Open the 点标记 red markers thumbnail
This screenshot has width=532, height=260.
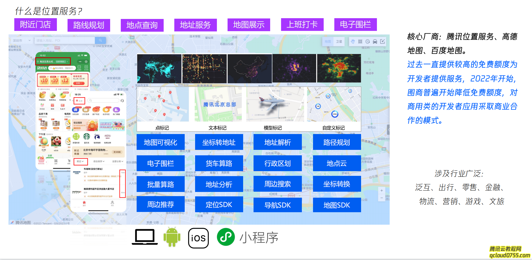163,104
